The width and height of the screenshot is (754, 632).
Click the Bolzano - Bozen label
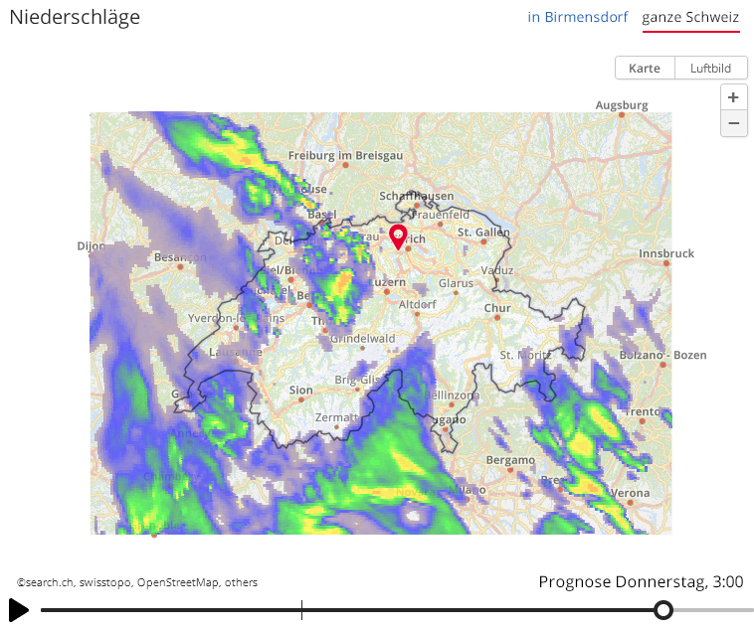click(663, 356)
